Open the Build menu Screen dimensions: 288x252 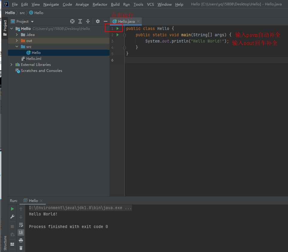pyautogui.click(x=115, y=4)
